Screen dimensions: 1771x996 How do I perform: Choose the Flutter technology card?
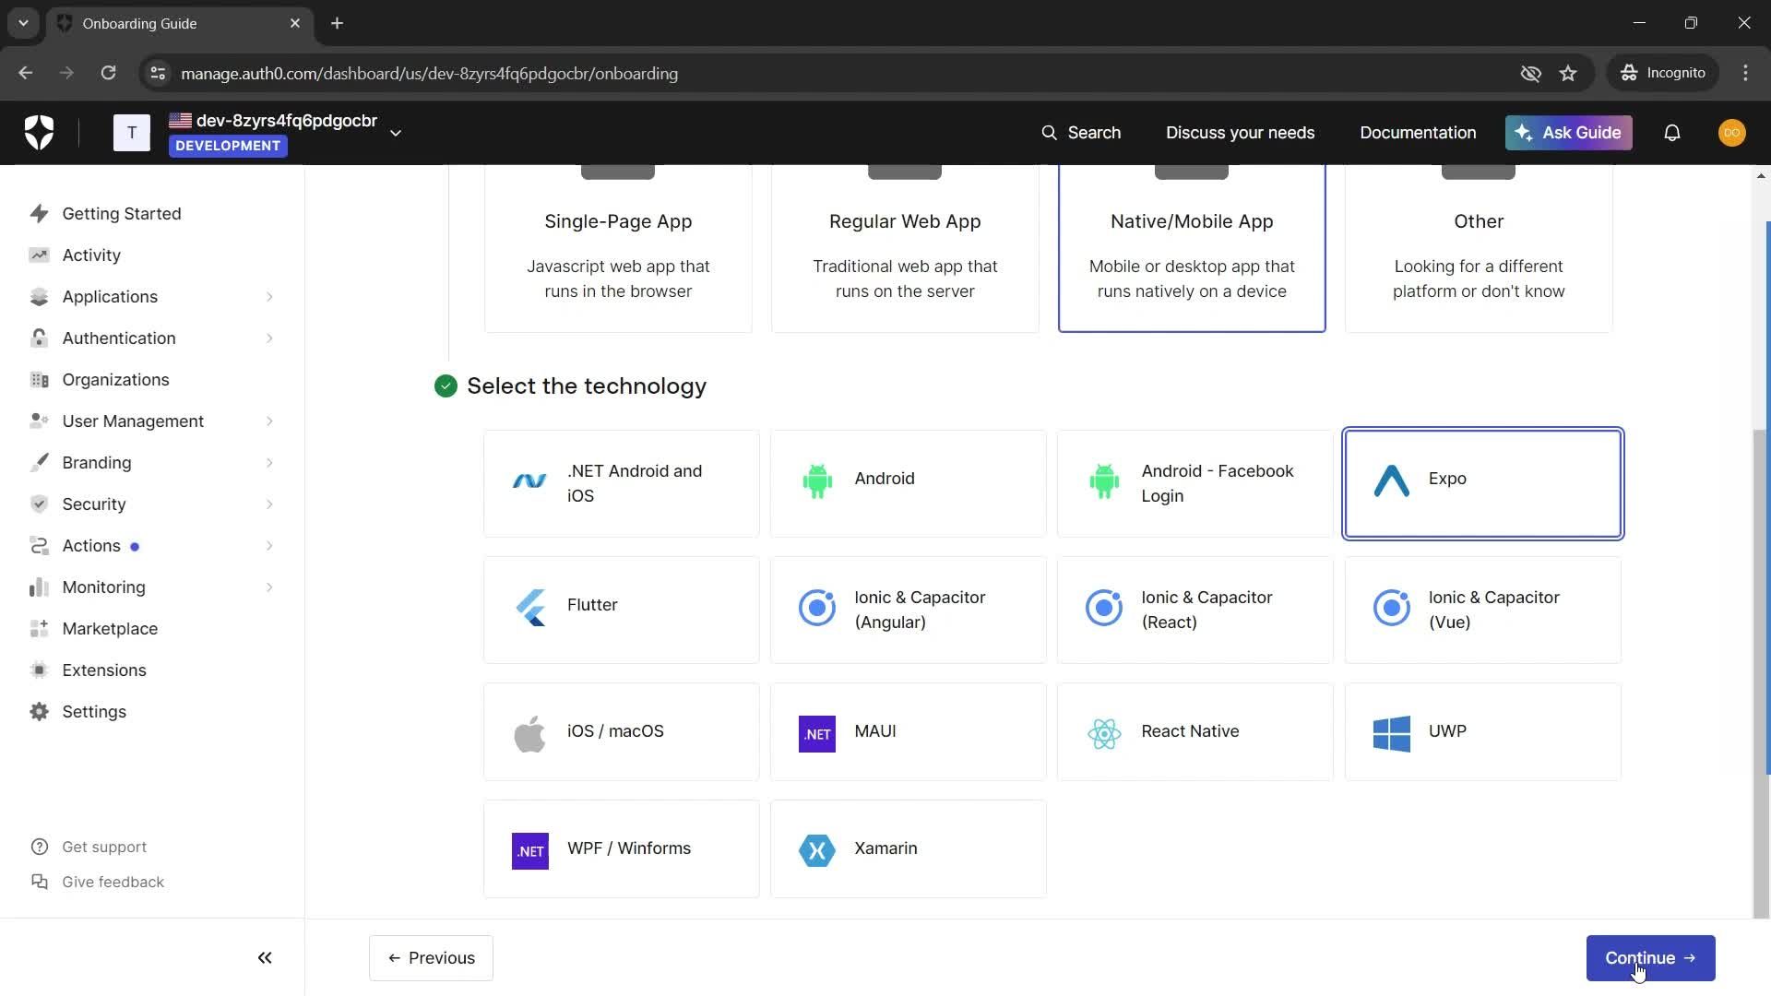tap(622, 610)
